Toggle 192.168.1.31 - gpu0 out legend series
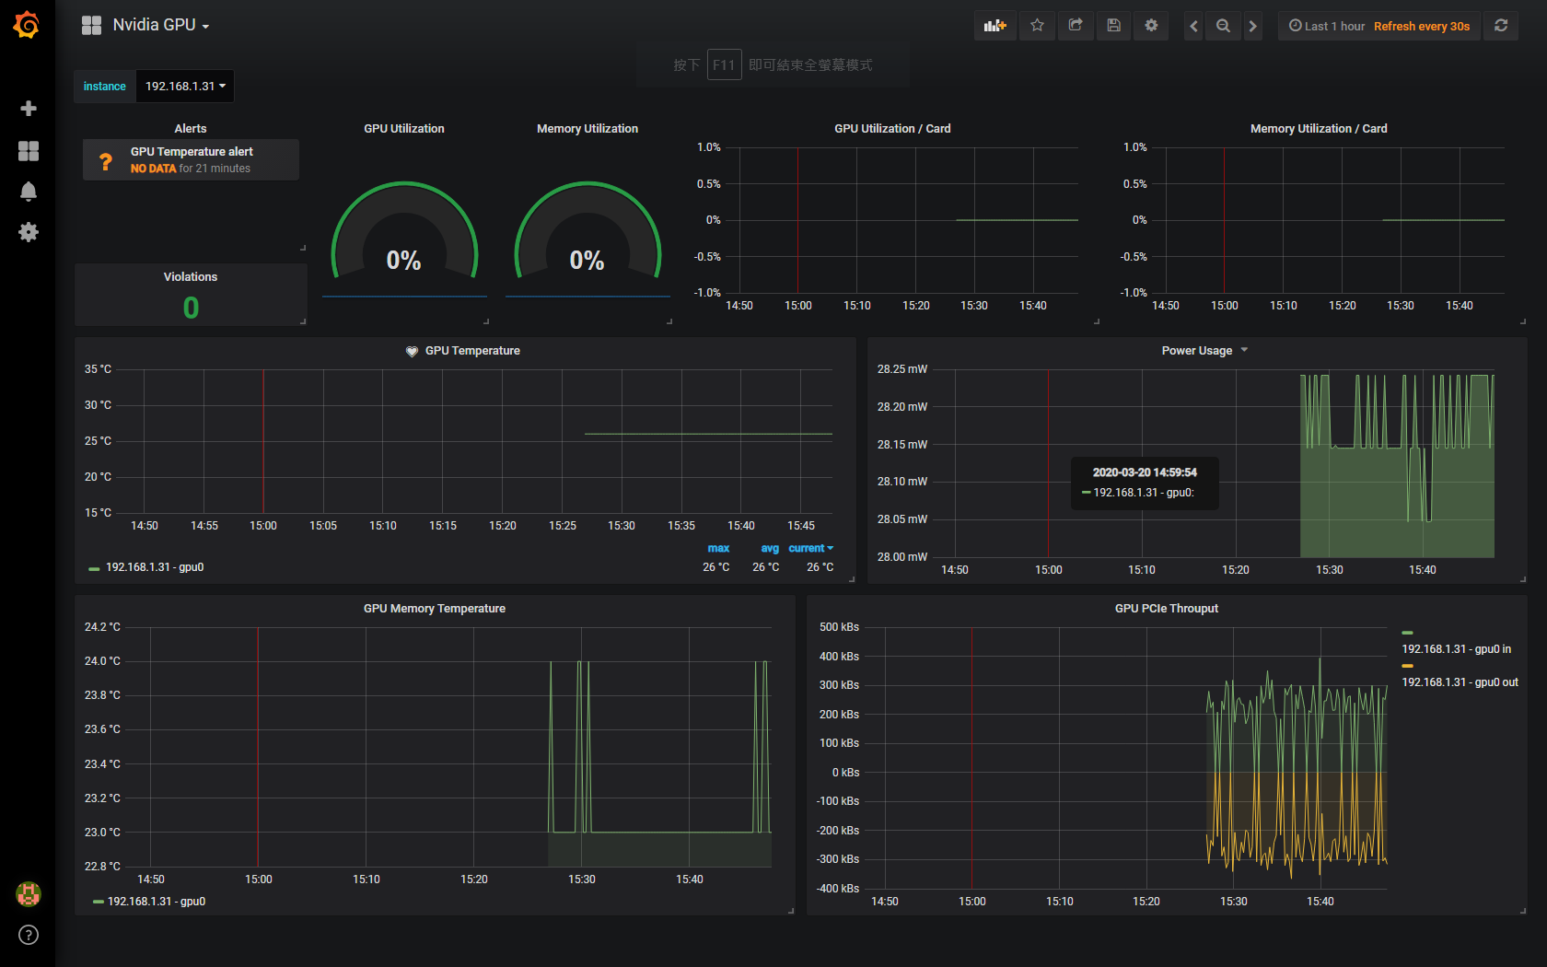This screenshot has width=1547, height=967. [1460, 682]
